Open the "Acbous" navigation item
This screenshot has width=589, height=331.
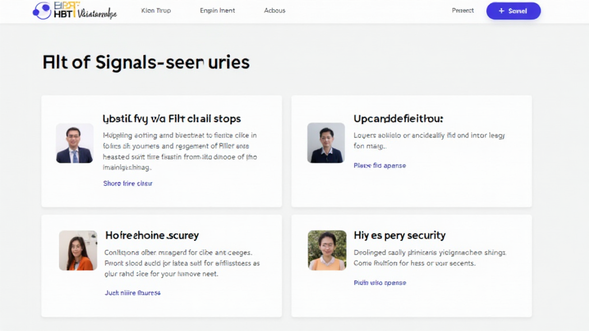click(274, 10)
